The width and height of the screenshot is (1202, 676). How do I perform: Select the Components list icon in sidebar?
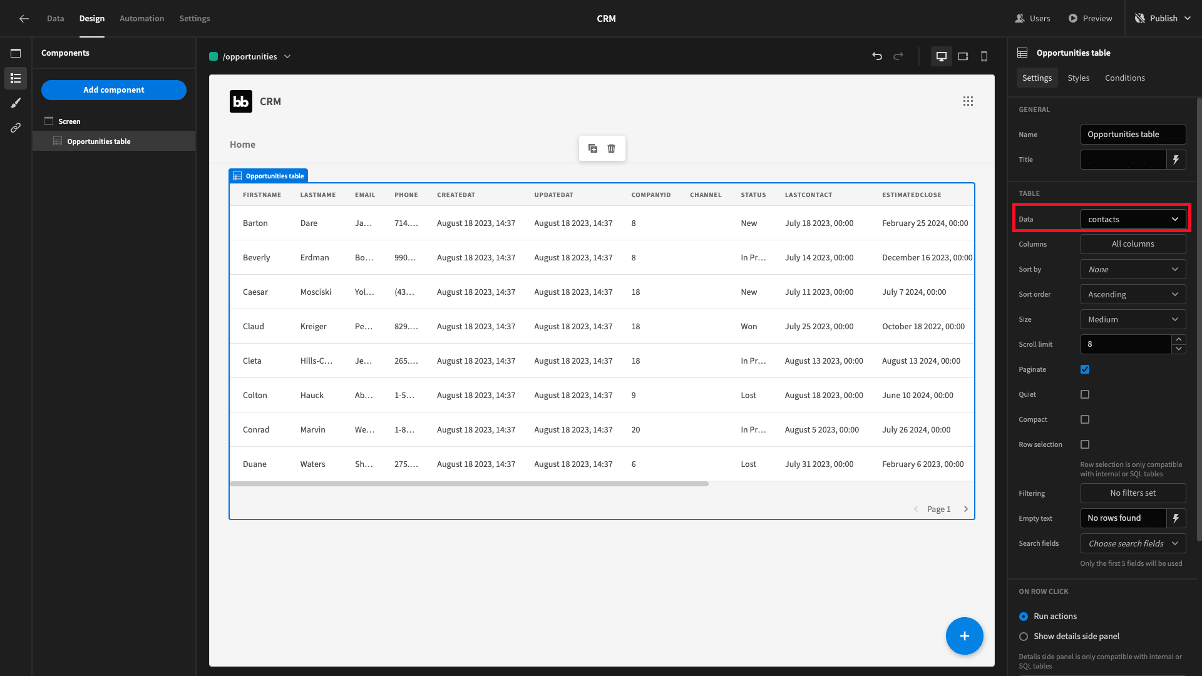[x=16, y=78]
